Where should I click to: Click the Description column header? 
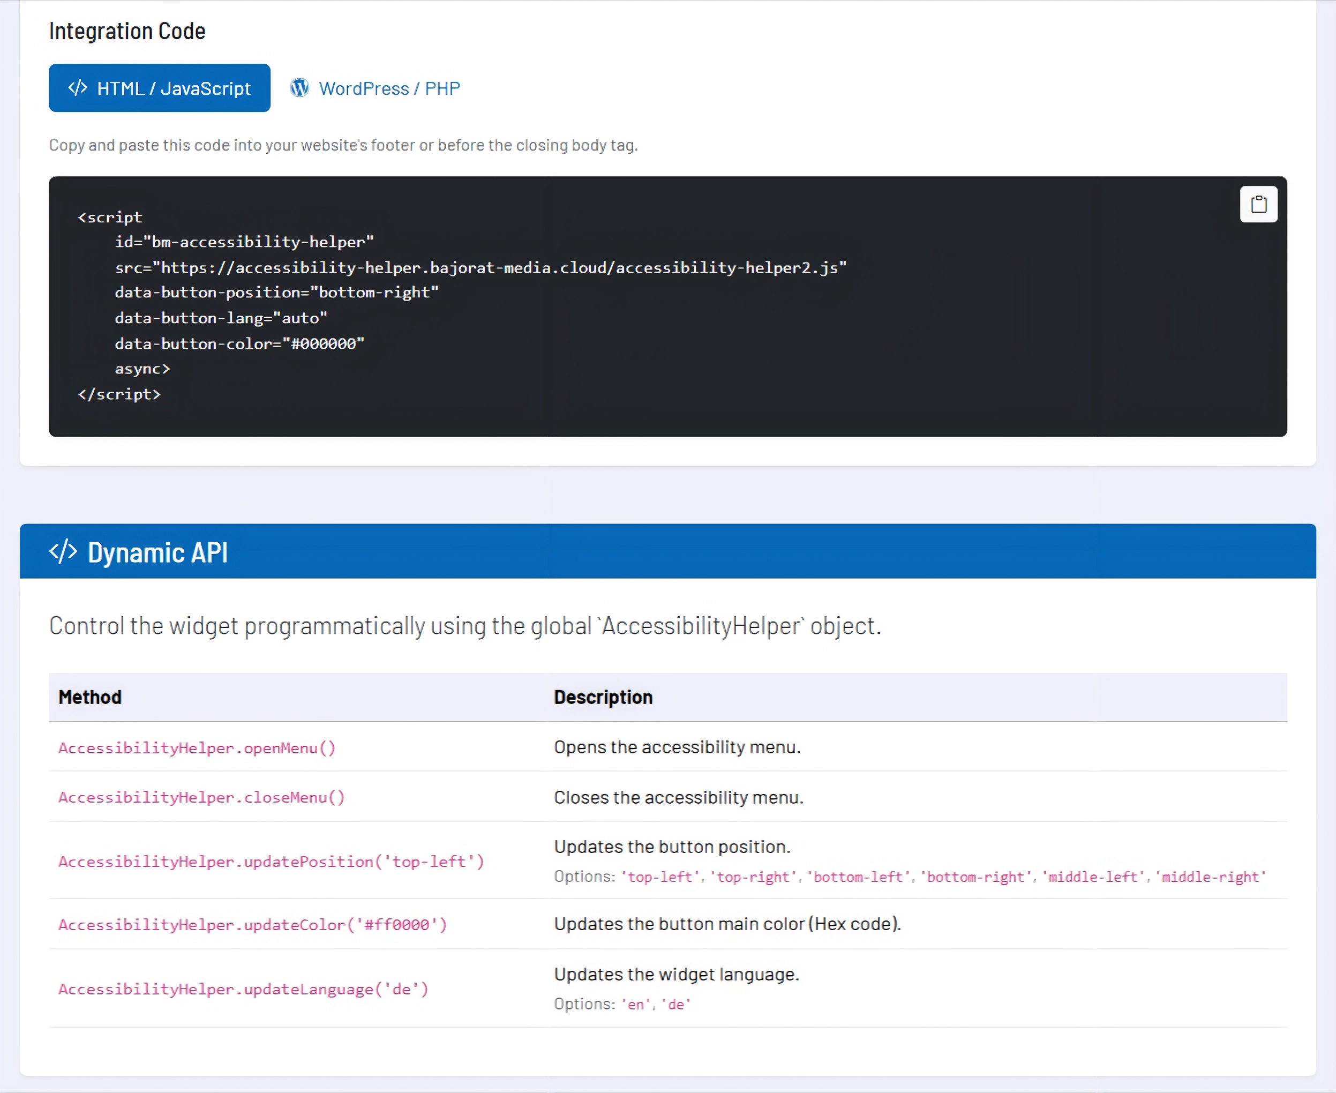click(x=603, y=697)
